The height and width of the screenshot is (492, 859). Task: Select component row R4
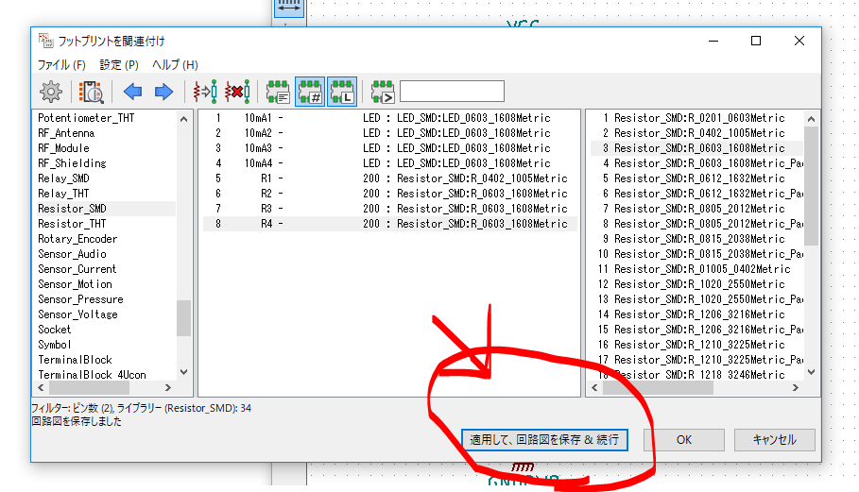tap(389, 224)
